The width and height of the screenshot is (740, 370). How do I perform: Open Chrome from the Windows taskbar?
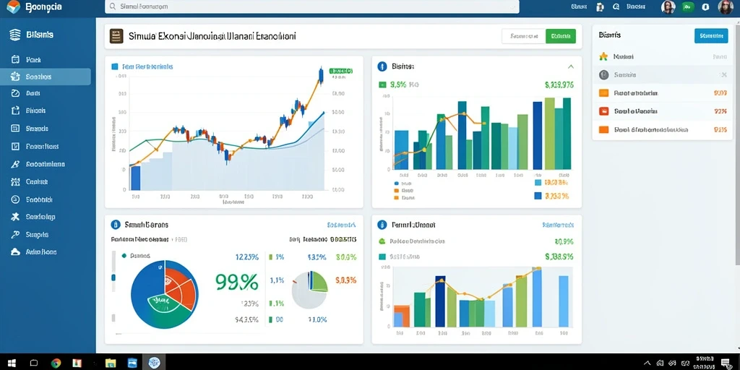pos(56,363)
